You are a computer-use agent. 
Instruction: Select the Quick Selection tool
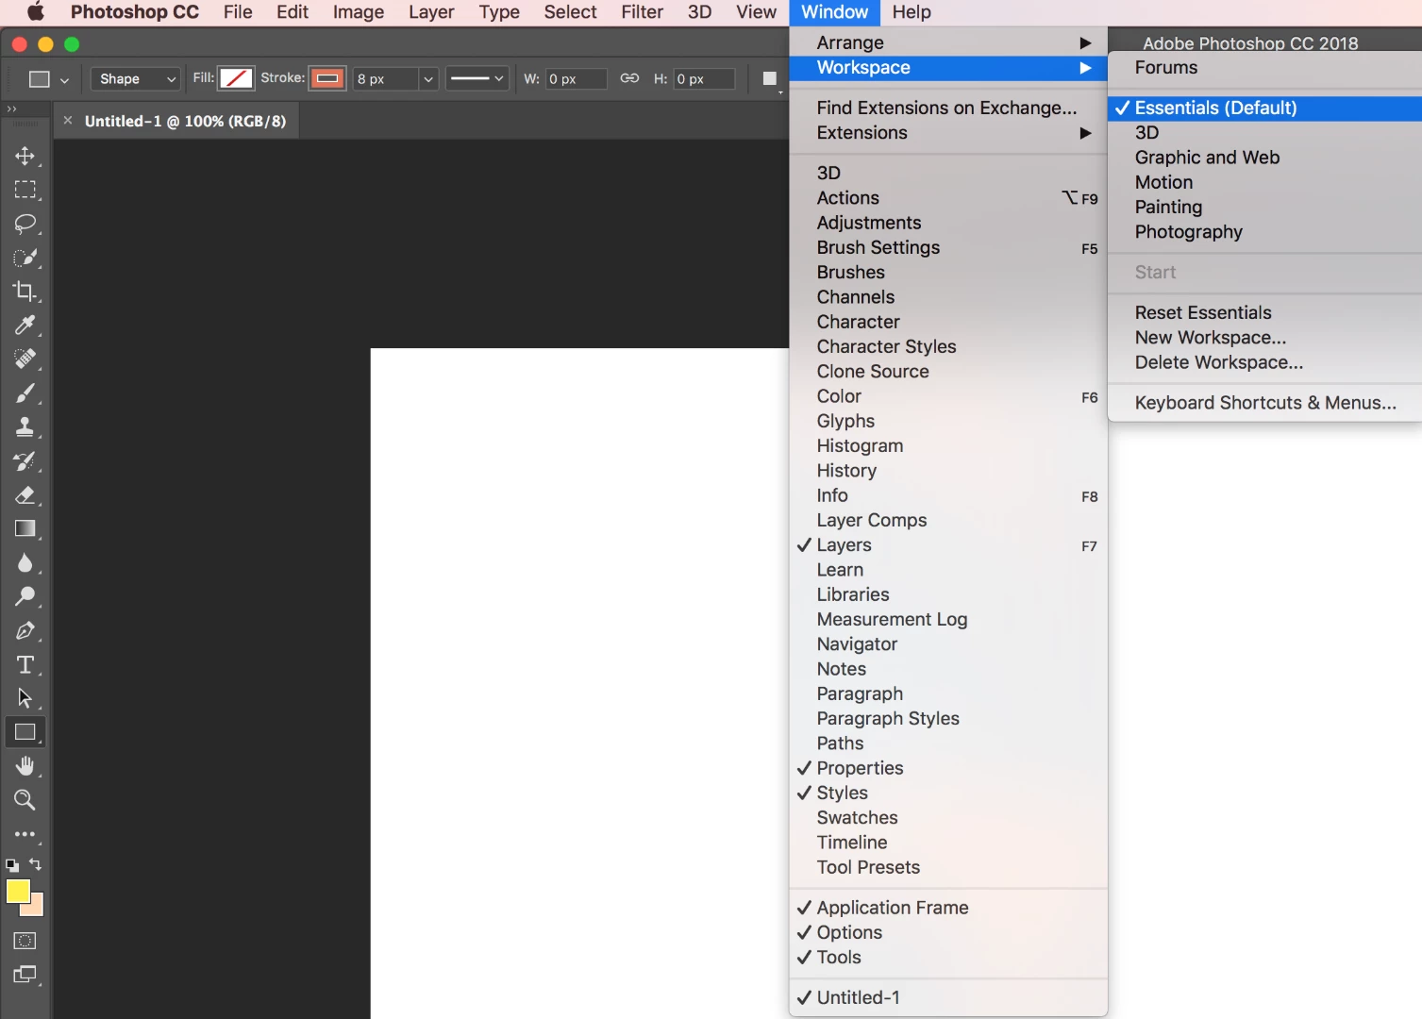point(25,258)
